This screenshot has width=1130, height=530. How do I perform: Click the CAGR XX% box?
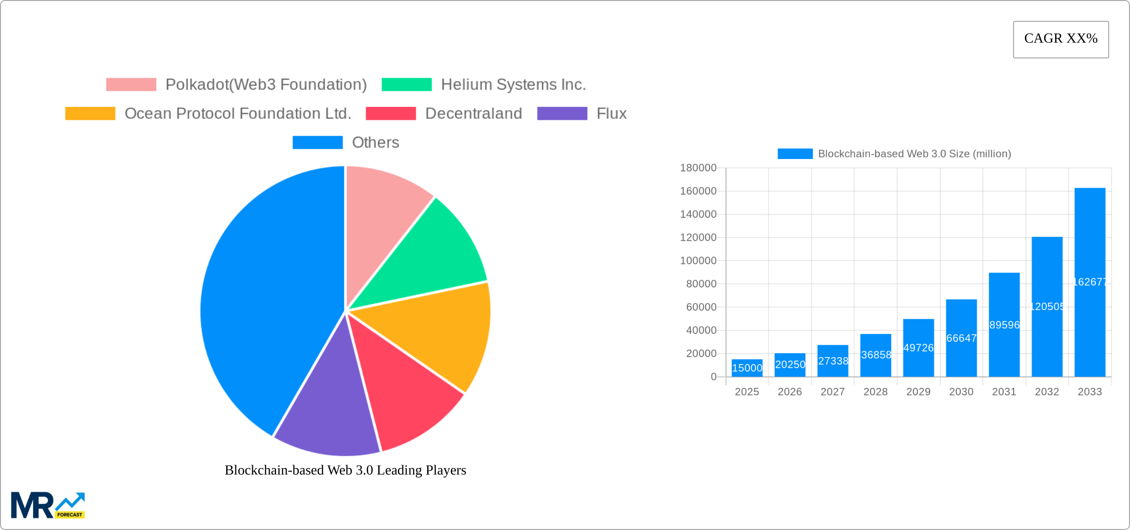click(1060, 39)
